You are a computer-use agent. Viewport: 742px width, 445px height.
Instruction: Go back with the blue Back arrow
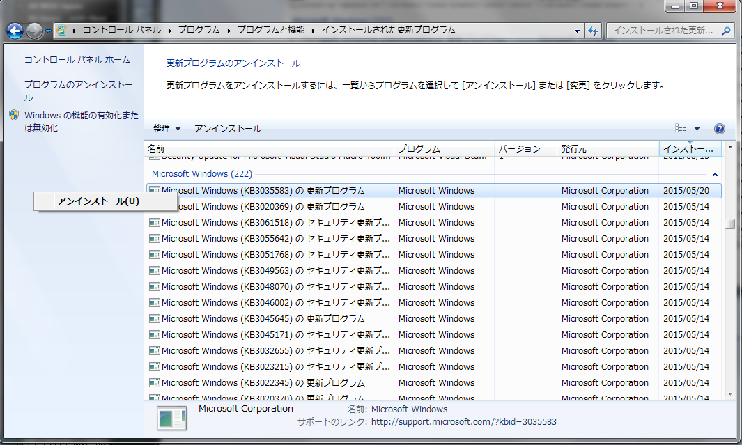(x=15, y=31)
